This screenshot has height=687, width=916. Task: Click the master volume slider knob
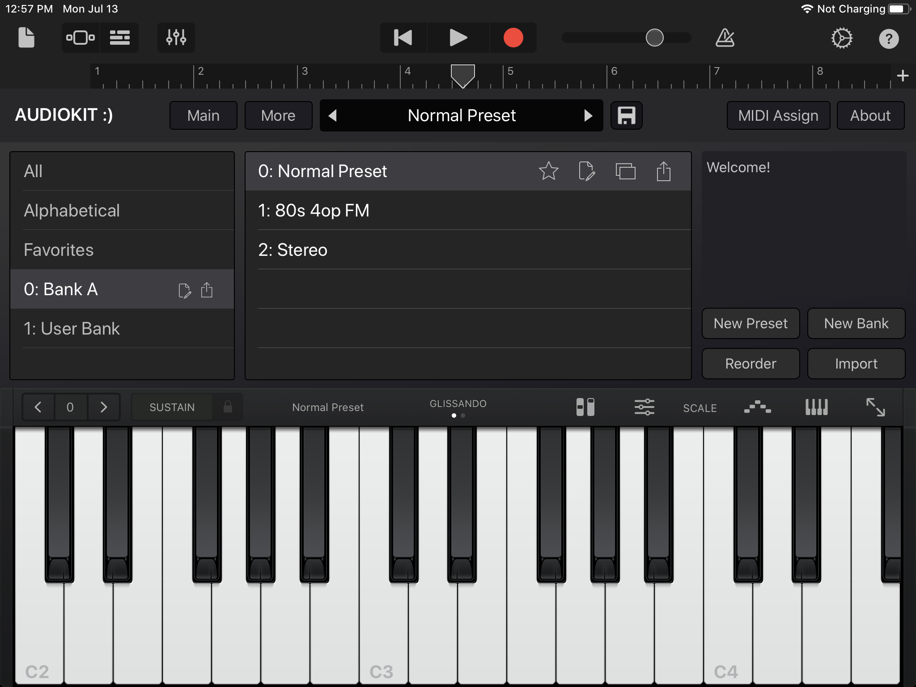[x=654, y=38]
